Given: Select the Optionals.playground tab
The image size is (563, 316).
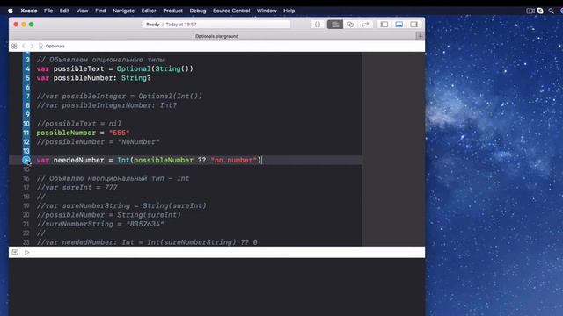Looking at the screenshot, I should pos(217,36).
